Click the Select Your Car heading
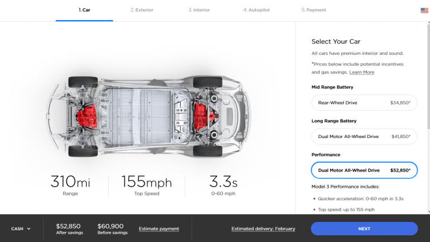This screenshot has height=242, width=430. coord(336,41)
